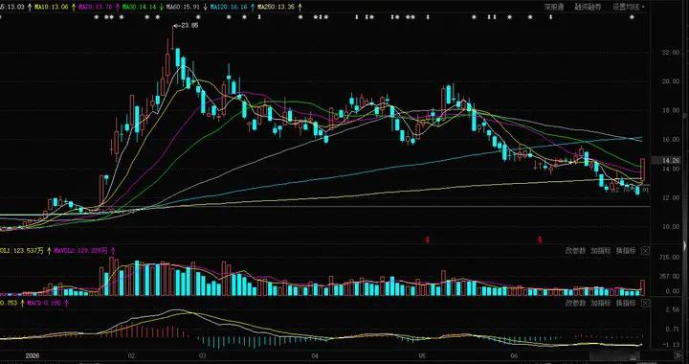Click the cyan MA120 moving average label
This screenshot has height=364, width=689.
click(x=229, y=7)
